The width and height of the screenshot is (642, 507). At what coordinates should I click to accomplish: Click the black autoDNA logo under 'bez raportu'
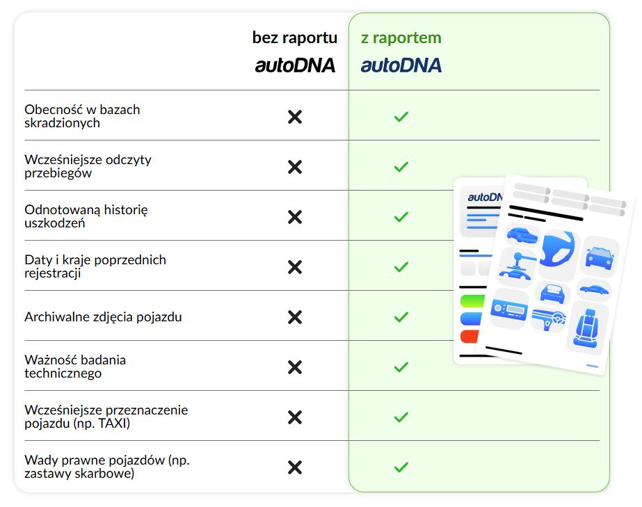[295, 65]
